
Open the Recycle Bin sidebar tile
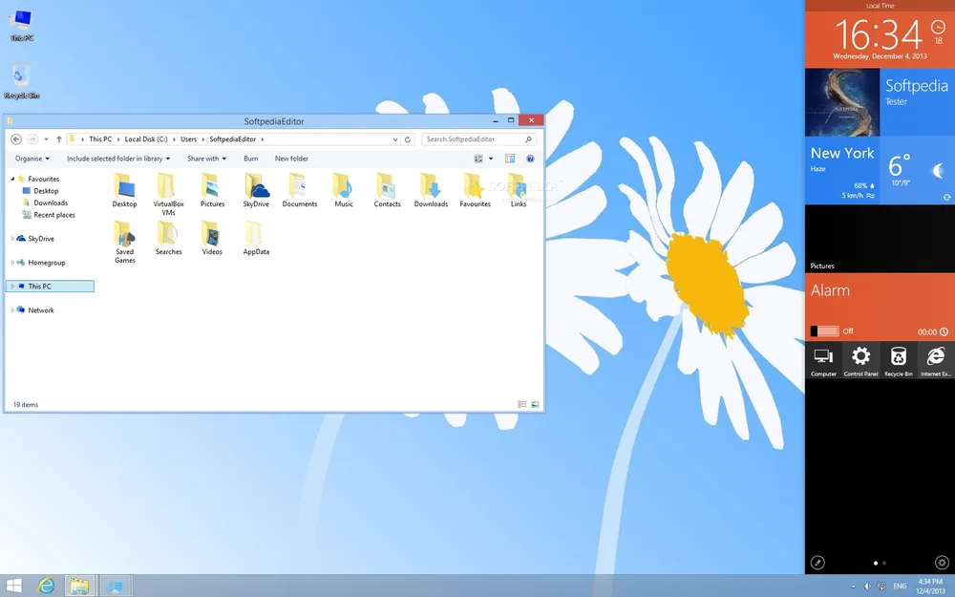[x=898, y=360]
